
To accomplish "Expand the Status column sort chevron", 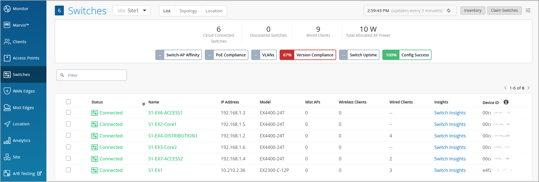I will tap(143, 104).
